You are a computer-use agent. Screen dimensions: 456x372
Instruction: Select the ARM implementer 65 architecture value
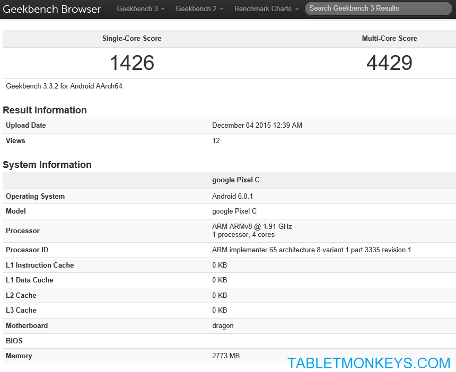click(311, 250)
